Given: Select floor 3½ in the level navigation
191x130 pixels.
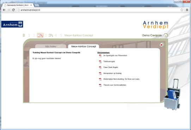Looking at the screenshot, I should coord(51,35).
